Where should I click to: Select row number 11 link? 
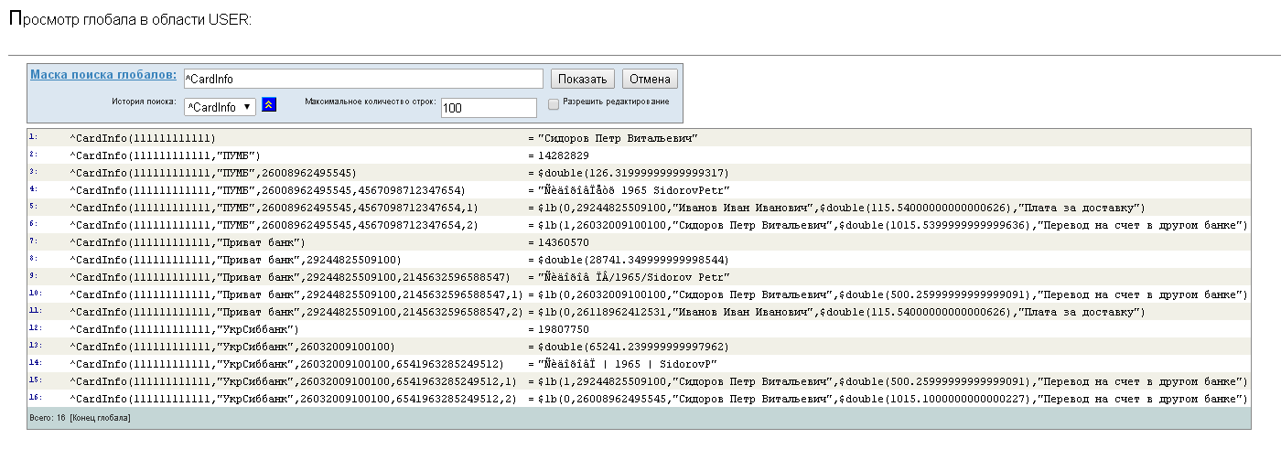[x=35, y=310]
